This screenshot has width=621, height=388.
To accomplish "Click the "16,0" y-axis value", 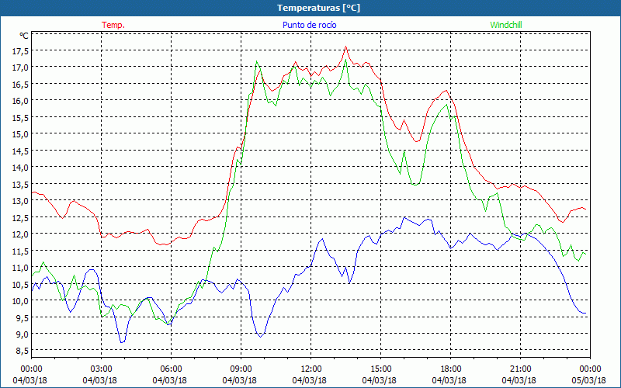I will click(x=20, y=101).
